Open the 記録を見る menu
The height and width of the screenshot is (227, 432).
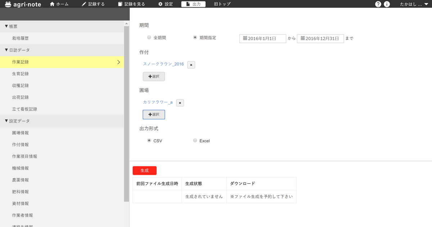[x=131, y=4]
